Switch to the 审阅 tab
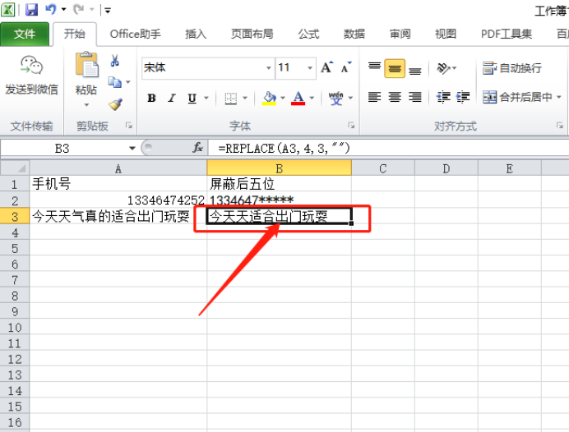 [400, 34]
